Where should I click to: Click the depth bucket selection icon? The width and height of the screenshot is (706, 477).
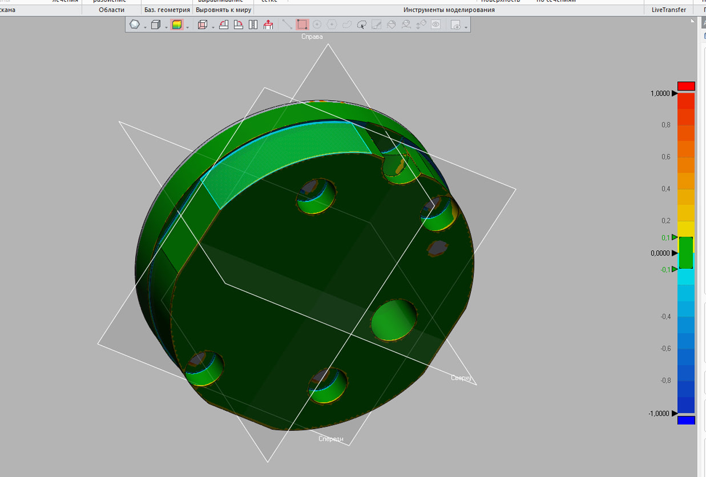point(421,24)
